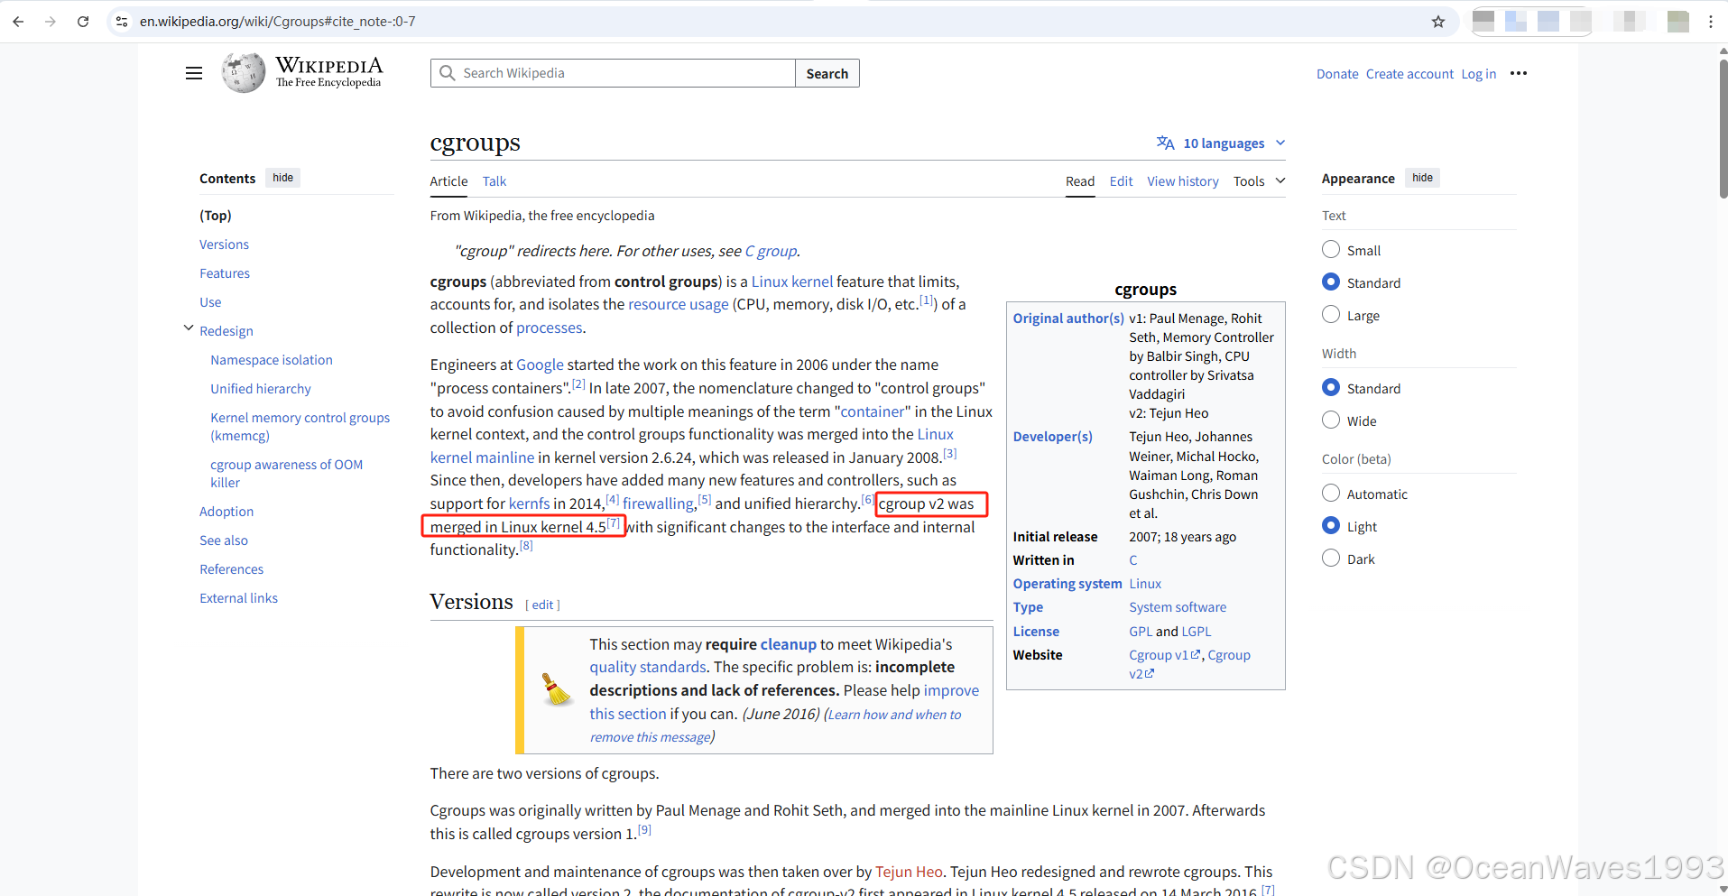Open the Google link in the article
The width and height of the screenshot is (1728, 896).
(540, 365)
